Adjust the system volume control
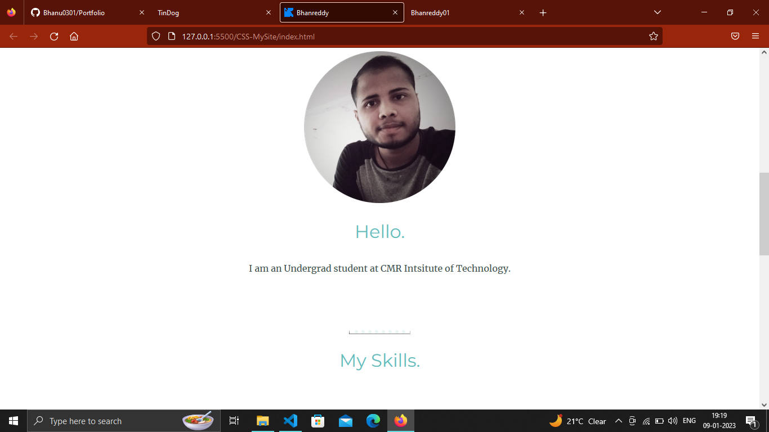The height and width of the screenshot is (432, 769). tap(673, 421)
